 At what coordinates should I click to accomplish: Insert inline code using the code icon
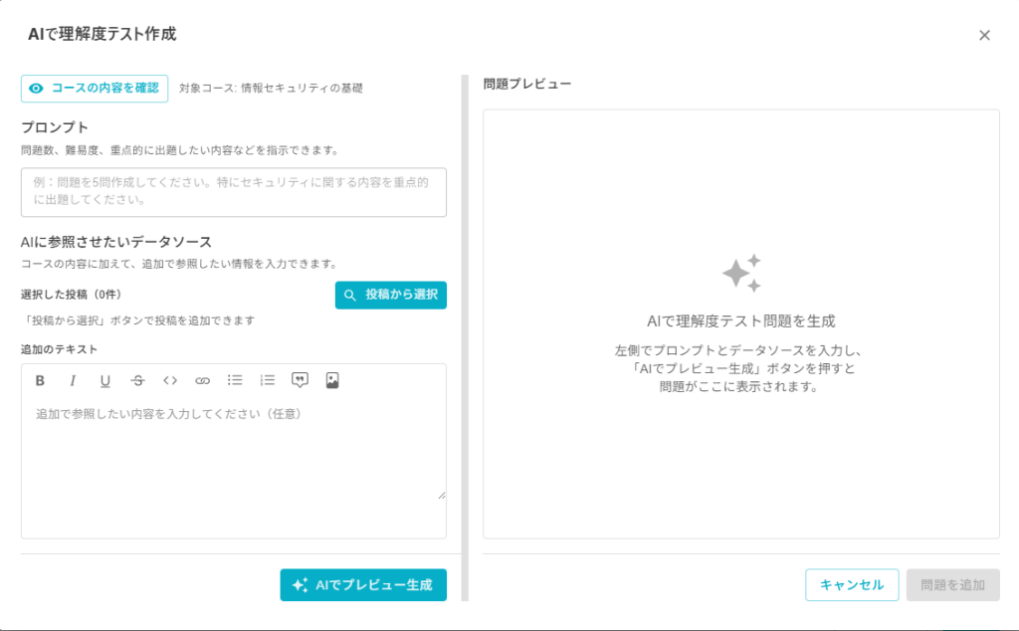pos(170,380)
